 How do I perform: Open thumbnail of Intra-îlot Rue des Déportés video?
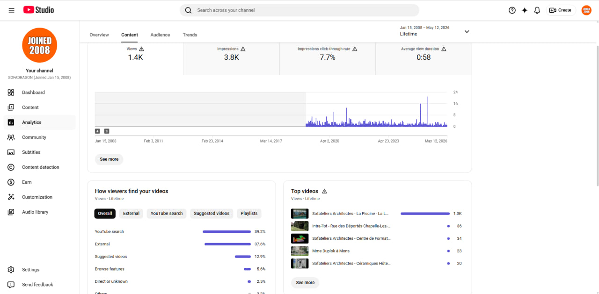tap(299, 226)
